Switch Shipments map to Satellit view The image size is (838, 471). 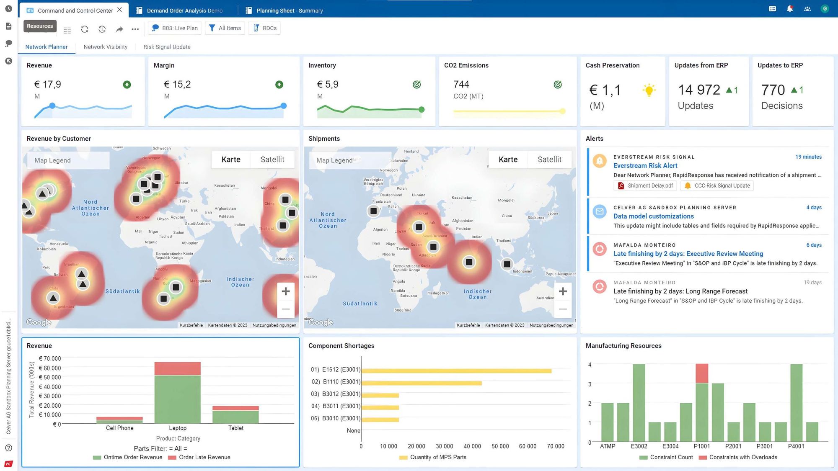click(549, 160)
